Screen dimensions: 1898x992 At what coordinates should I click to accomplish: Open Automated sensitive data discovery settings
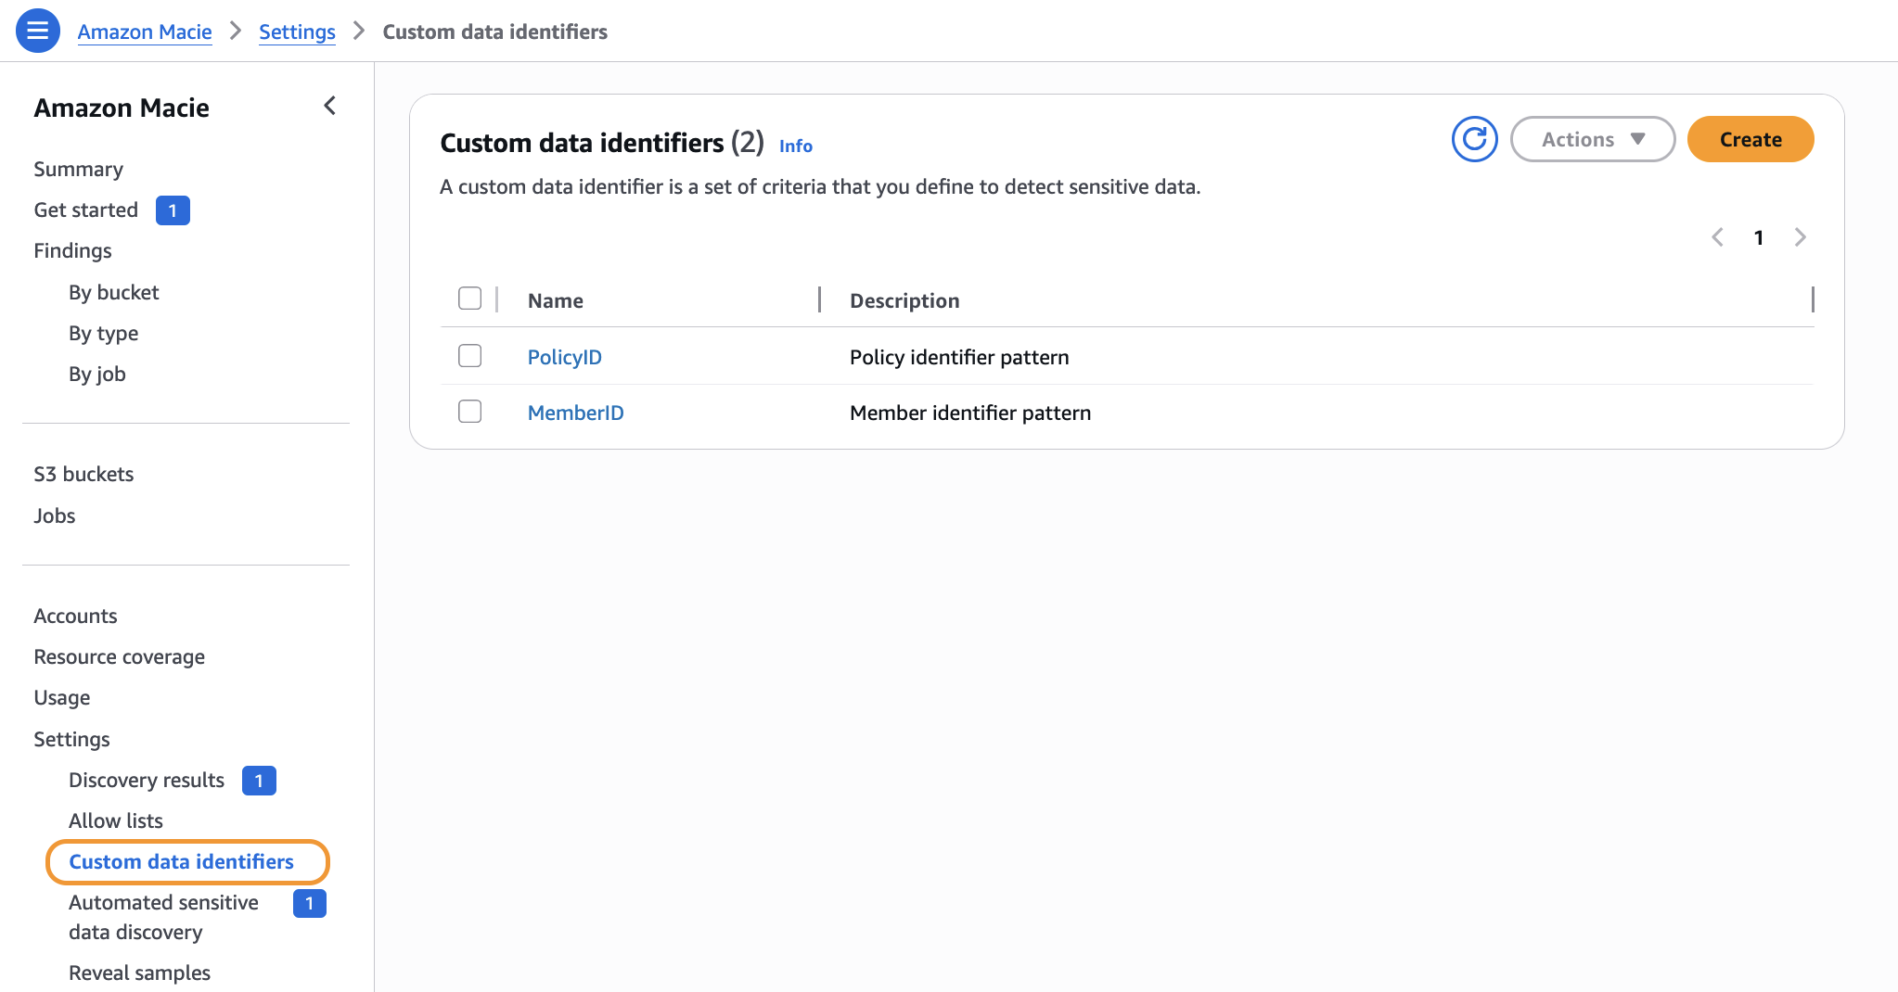coord(163,917)
